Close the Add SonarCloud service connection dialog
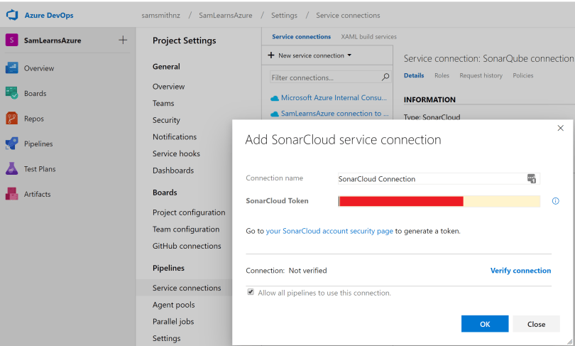 (560, 128)
